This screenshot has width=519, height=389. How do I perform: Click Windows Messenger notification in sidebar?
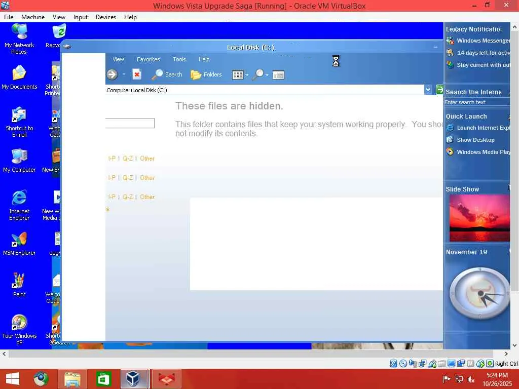478,41
